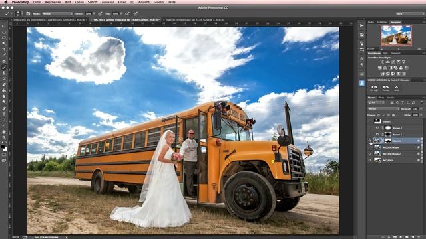Add a Color Balance adjustment
426x239 pixels.
tap(385, 68)
